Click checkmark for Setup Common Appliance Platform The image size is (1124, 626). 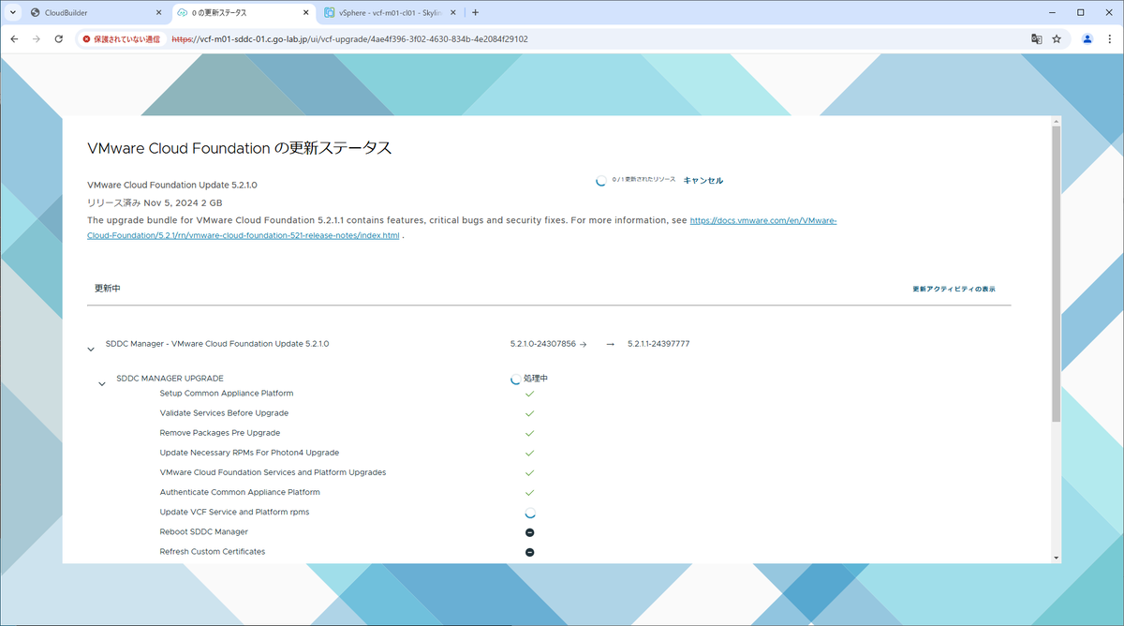pos(529,394)
